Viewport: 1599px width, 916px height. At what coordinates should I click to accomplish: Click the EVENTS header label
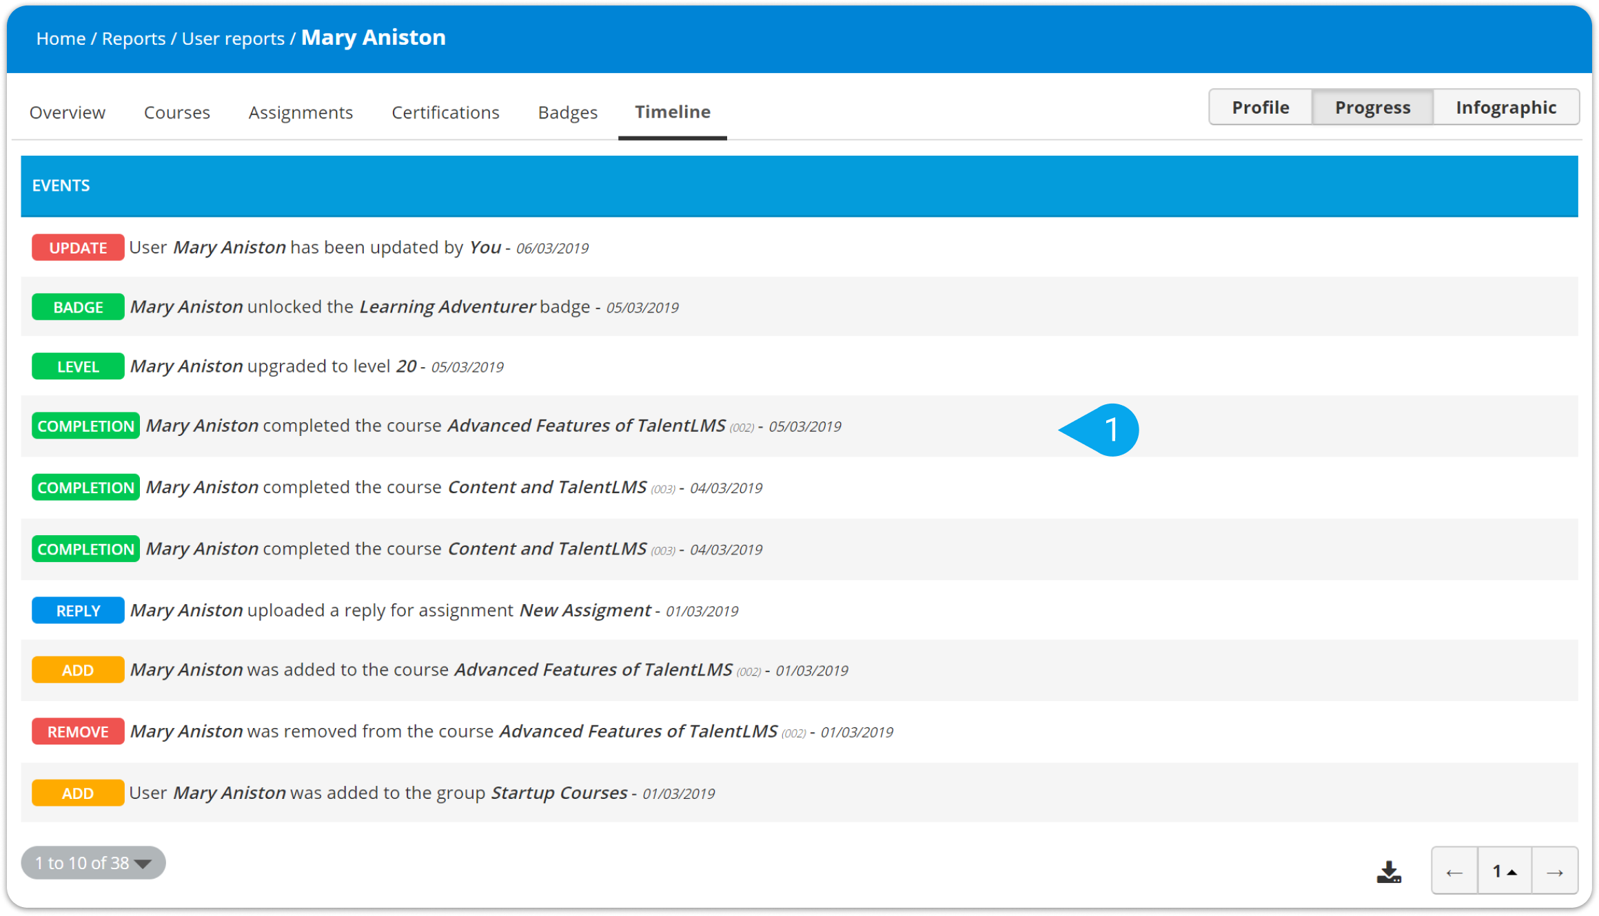click(61, 185)
